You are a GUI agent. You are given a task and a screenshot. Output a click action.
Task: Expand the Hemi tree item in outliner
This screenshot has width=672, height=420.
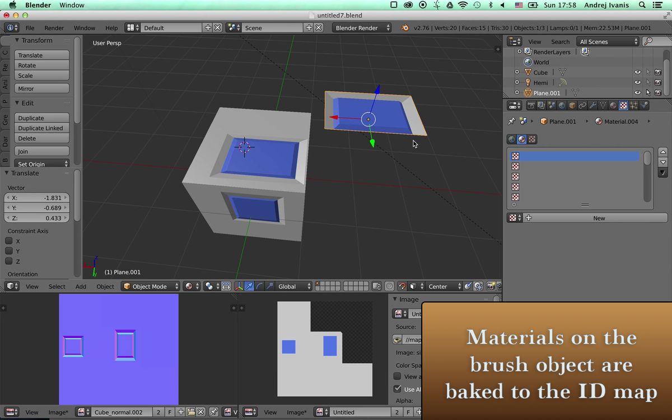pos(517,82)
